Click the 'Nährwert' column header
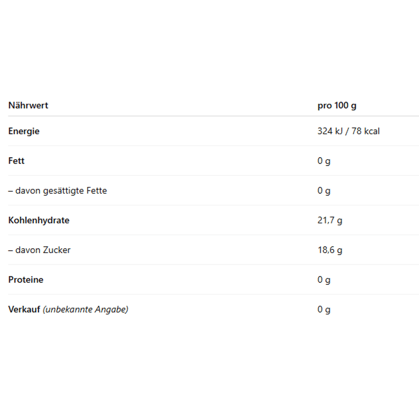 28,105
